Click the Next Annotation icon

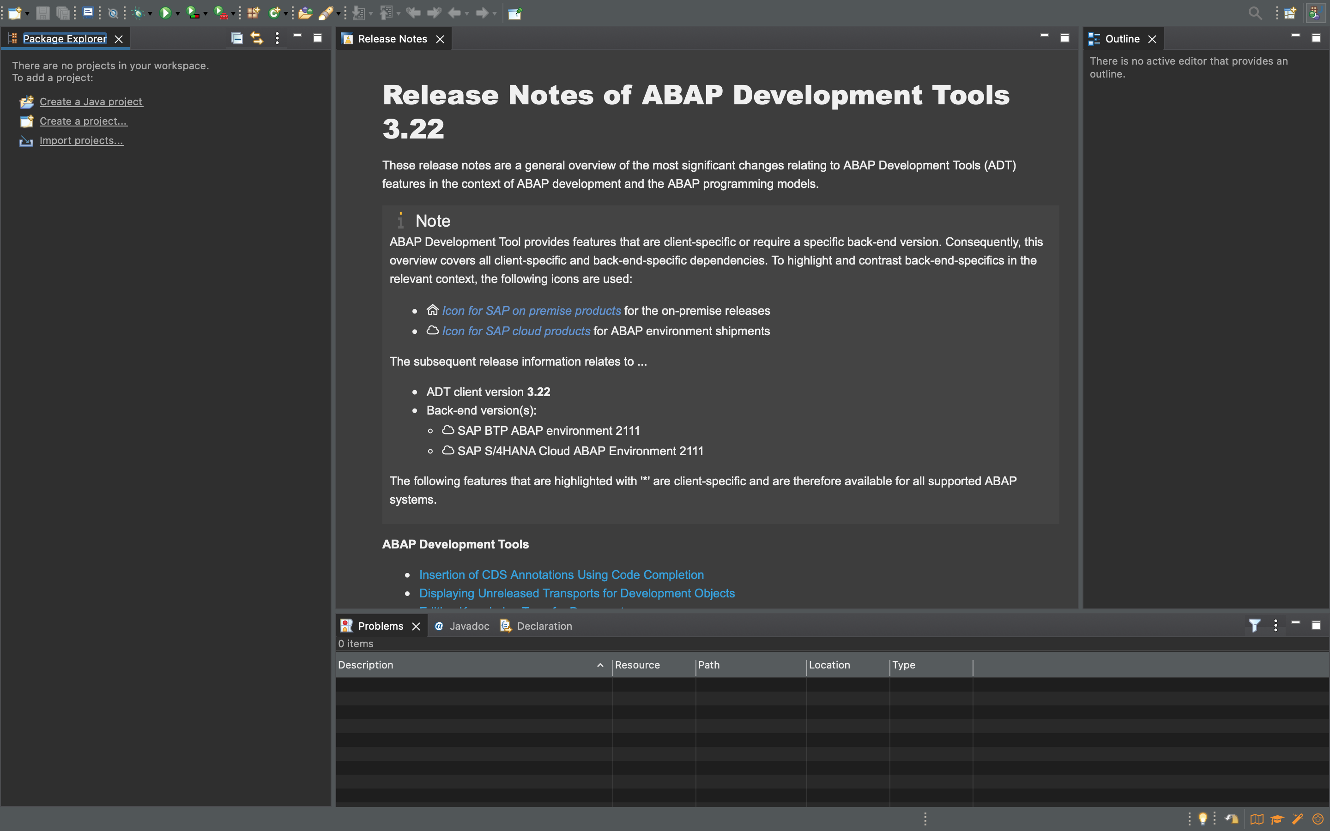(x=359, y=12)
